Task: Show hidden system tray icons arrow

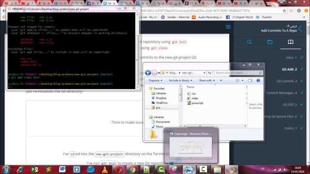Action: click(x=269, y=170)
